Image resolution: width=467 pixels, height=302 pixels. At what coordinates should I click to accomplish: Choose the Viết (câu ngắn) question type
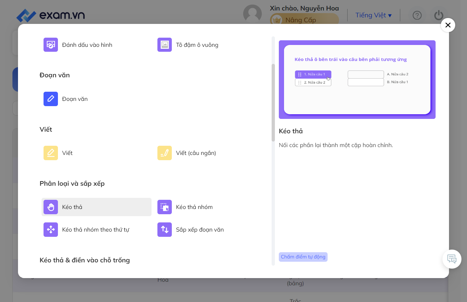click(210, 153)
